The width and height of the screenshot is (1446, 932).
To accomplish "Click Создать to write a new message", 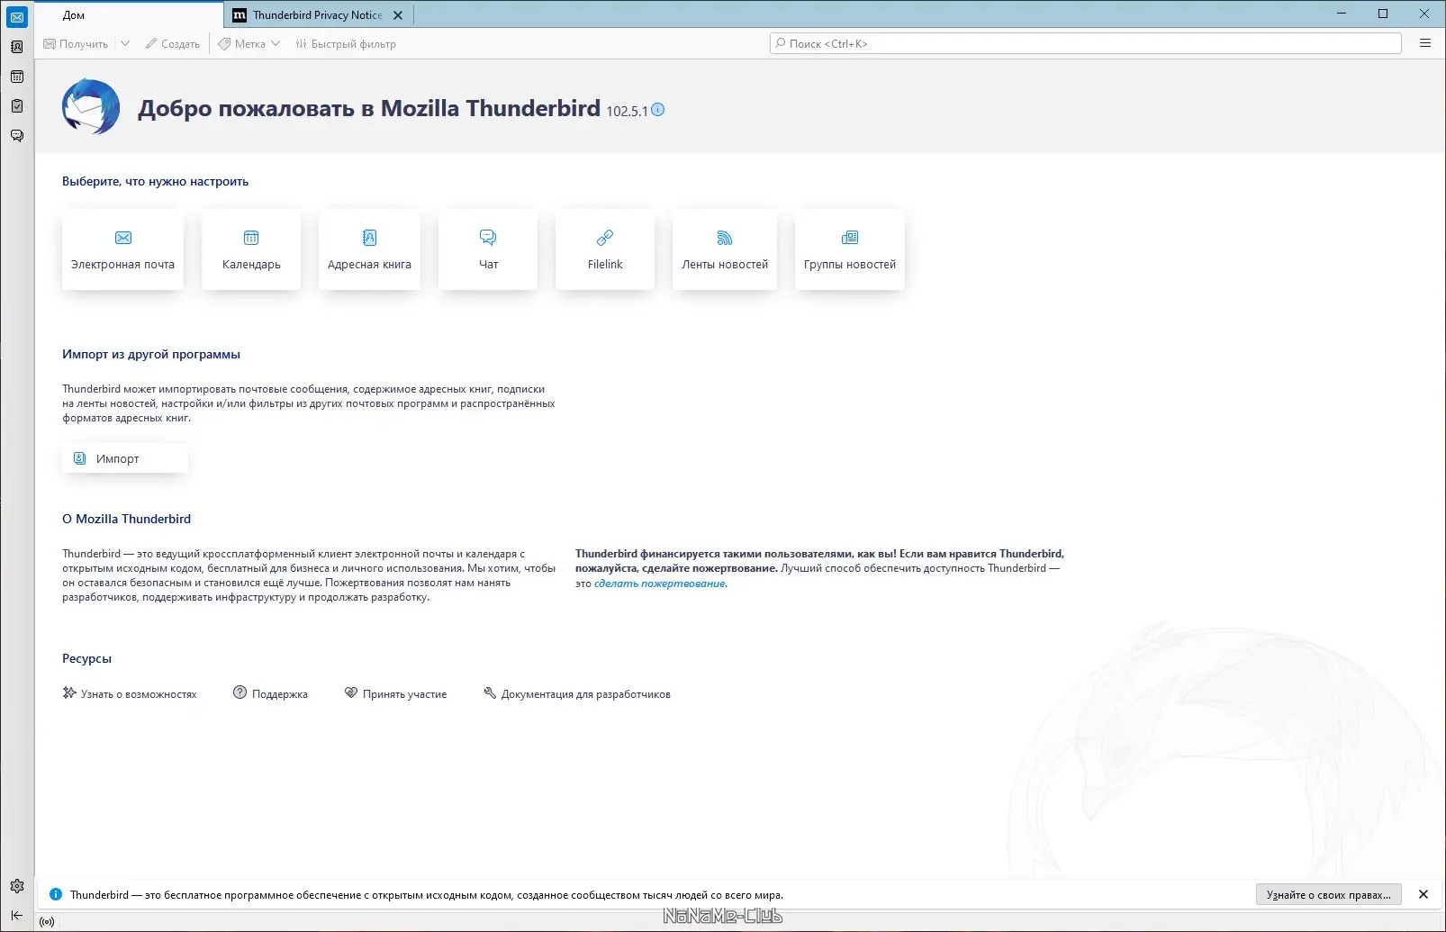I will 173,43.
